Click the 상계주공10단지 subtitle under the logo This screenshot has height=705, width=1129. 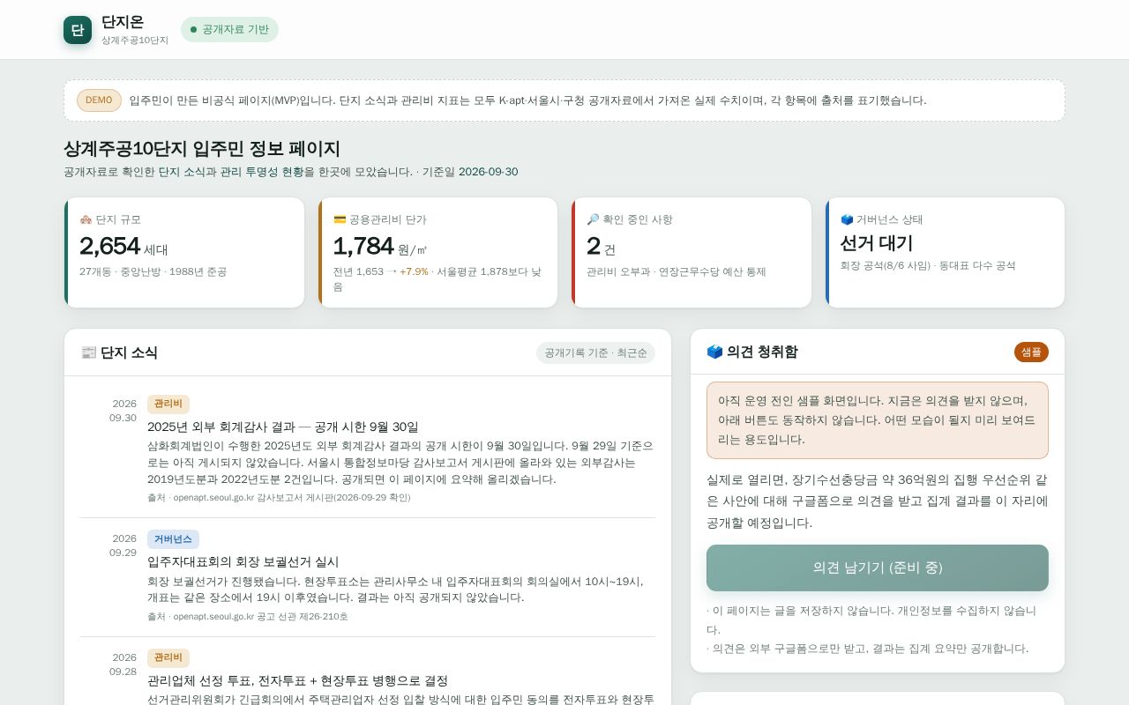(x=135, y=41)
